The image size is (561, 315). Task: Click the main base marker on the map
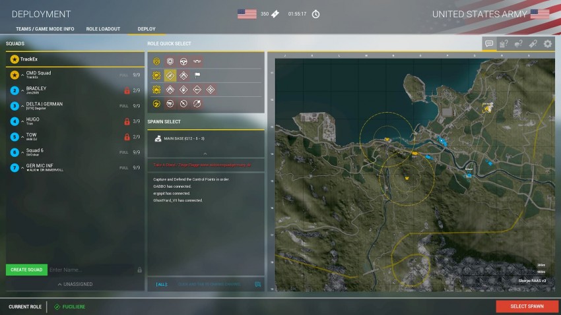pyautogui.click(x=488, y=107)
